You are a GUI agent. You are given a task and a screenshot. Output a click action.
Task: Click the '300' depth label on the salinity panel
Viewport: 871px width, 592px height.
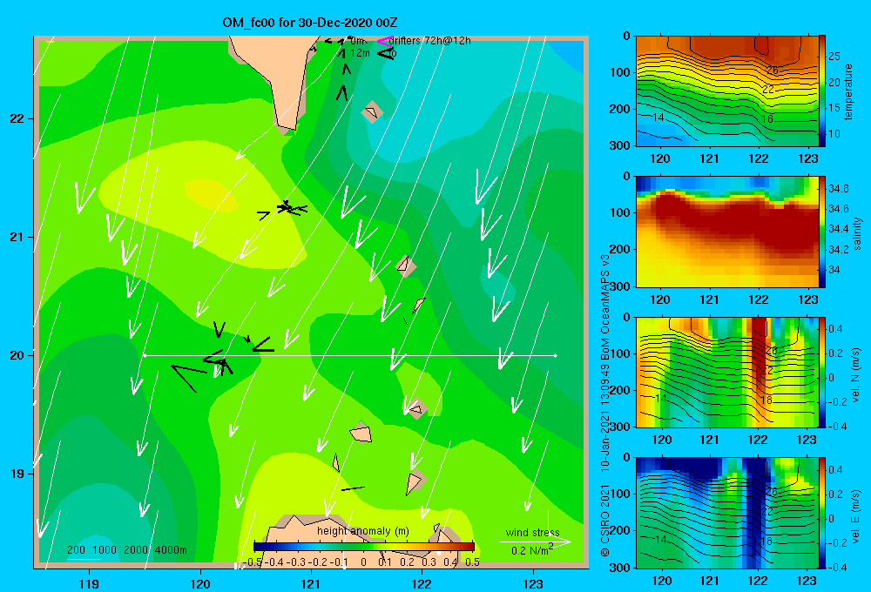click(619, 286)
